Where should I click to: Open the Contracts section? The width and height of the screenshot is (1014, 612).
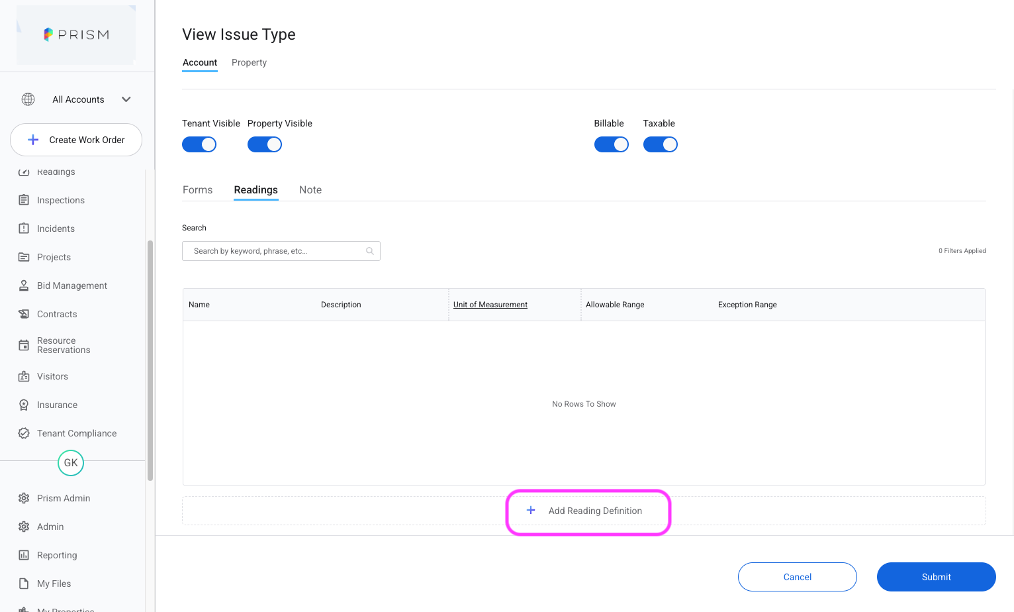point(56,314)
